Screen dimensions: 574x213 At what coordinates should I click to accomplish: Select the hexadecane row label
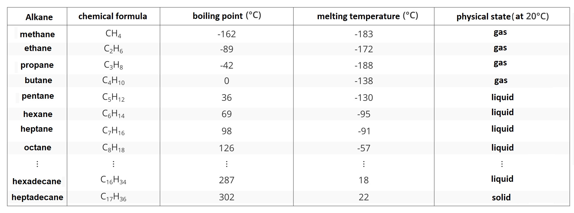(x=37, y=181)
